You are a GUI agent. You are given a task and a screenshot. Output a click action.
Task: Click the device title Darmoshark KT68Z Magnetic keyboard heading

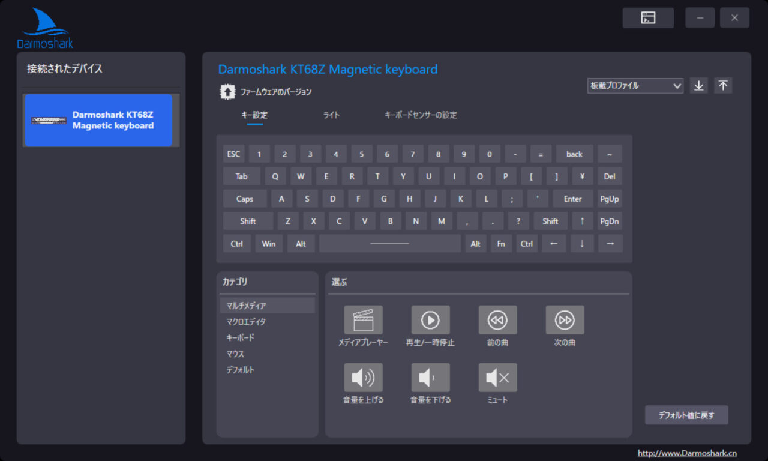[x=328, y=70]
